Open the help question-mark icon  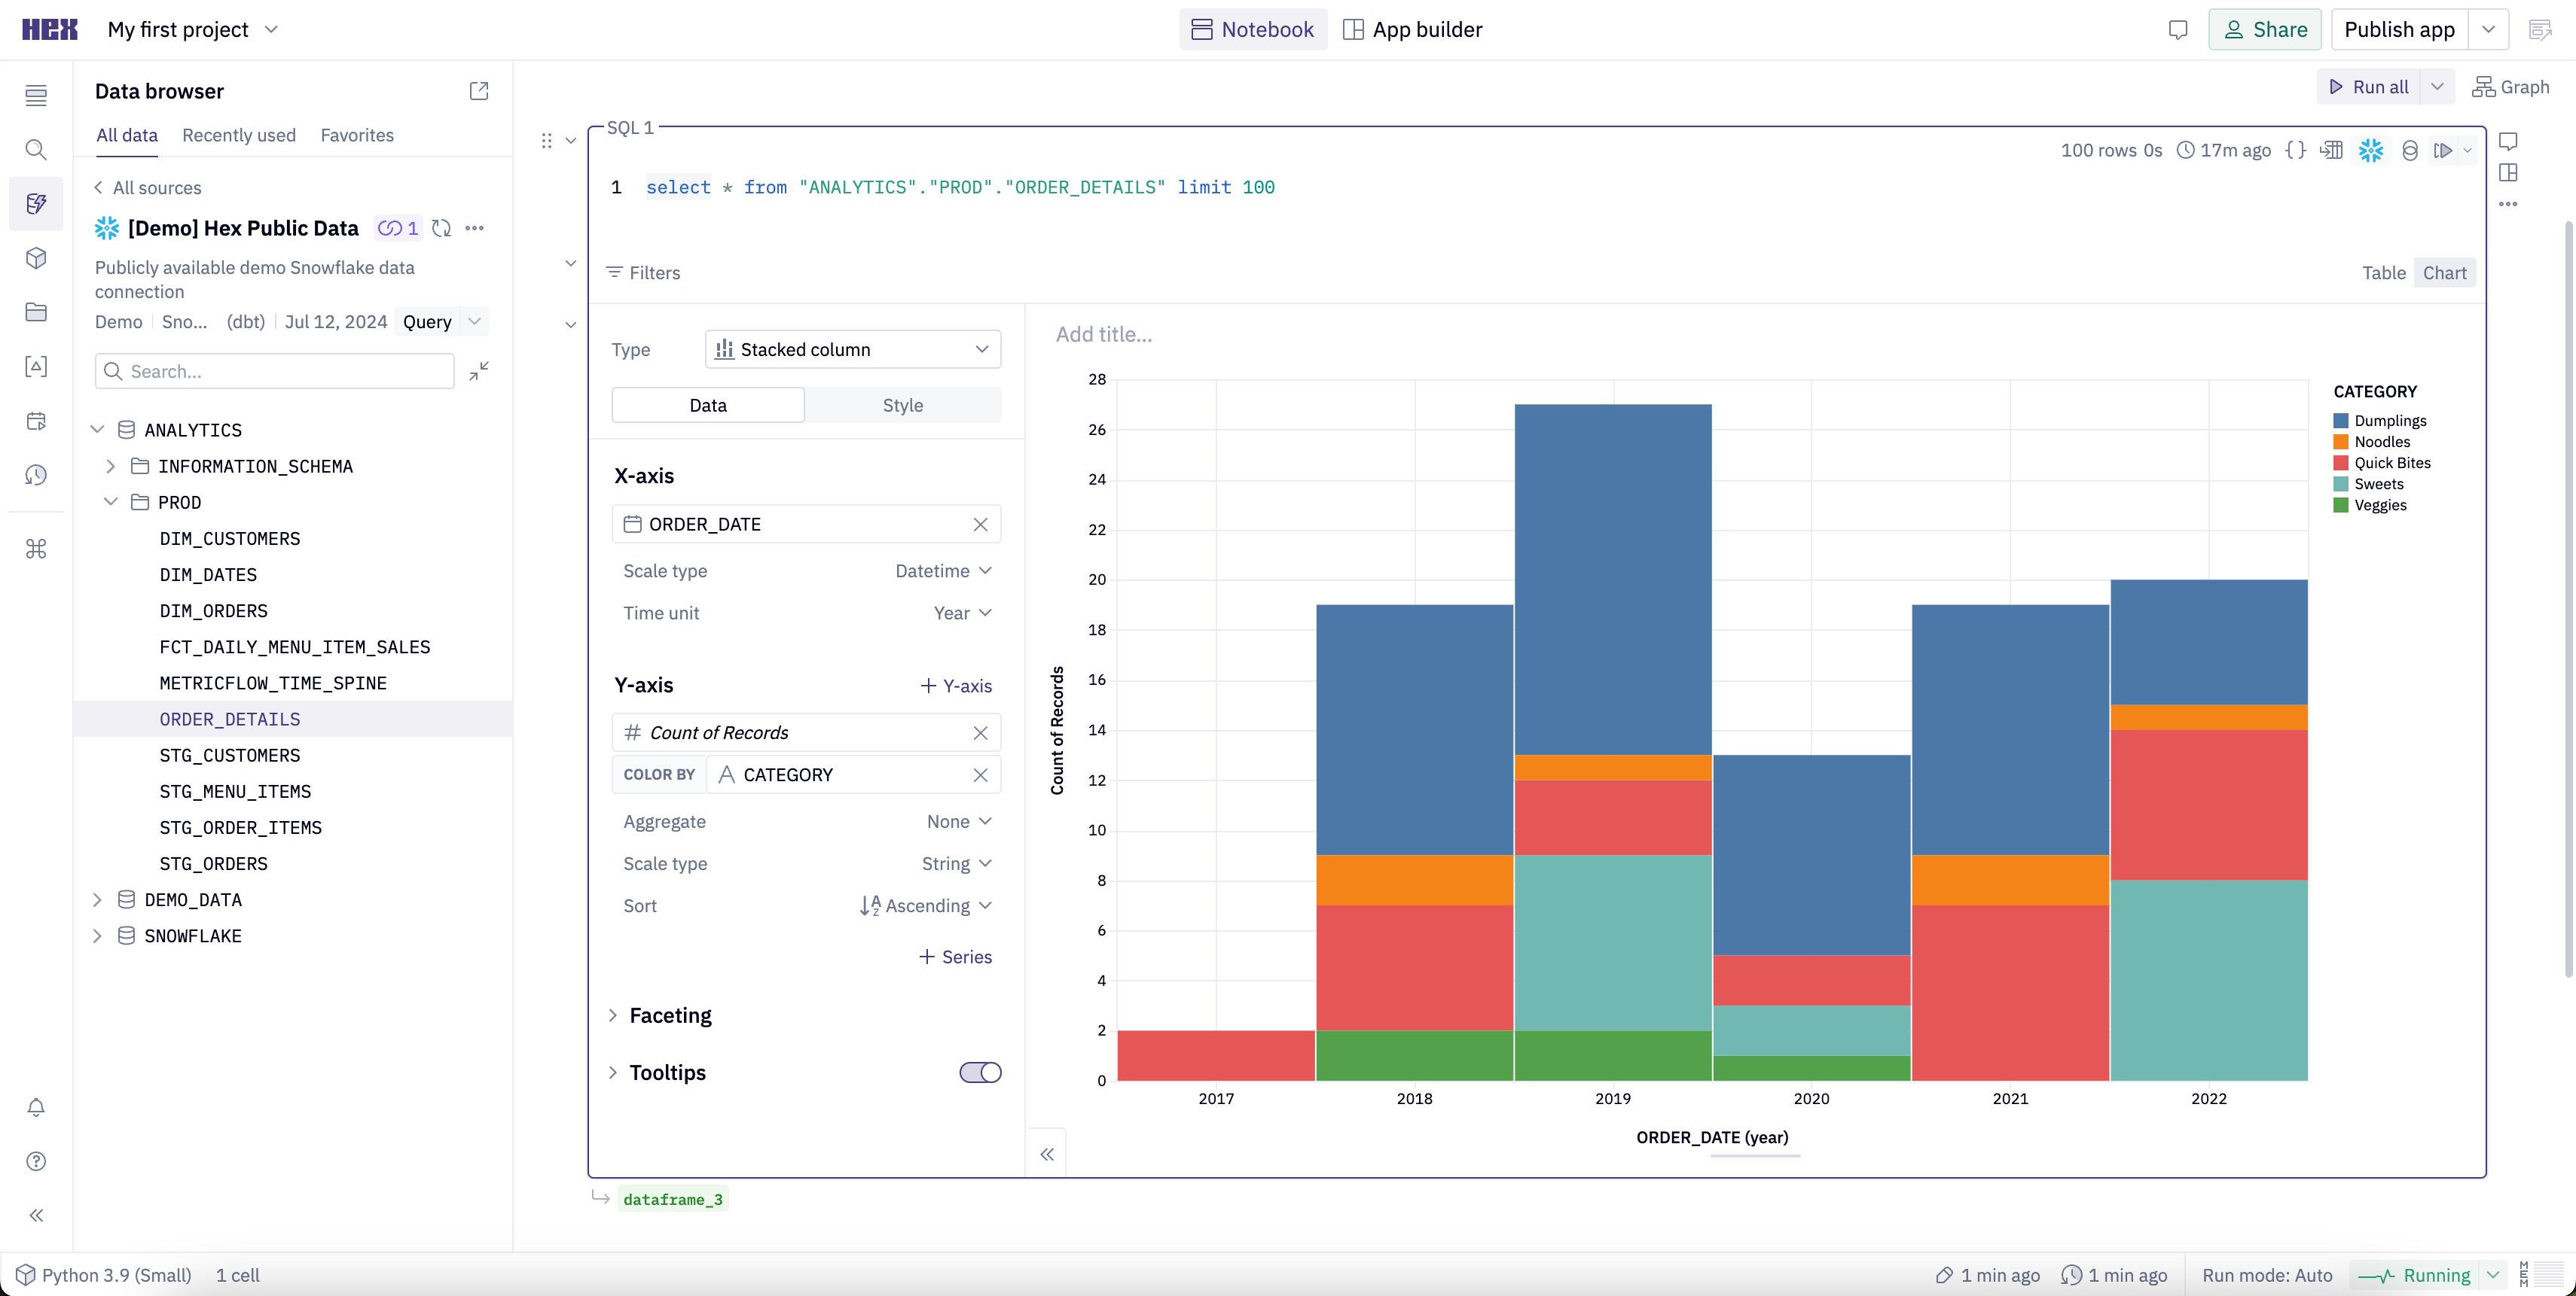[36, 1161]
